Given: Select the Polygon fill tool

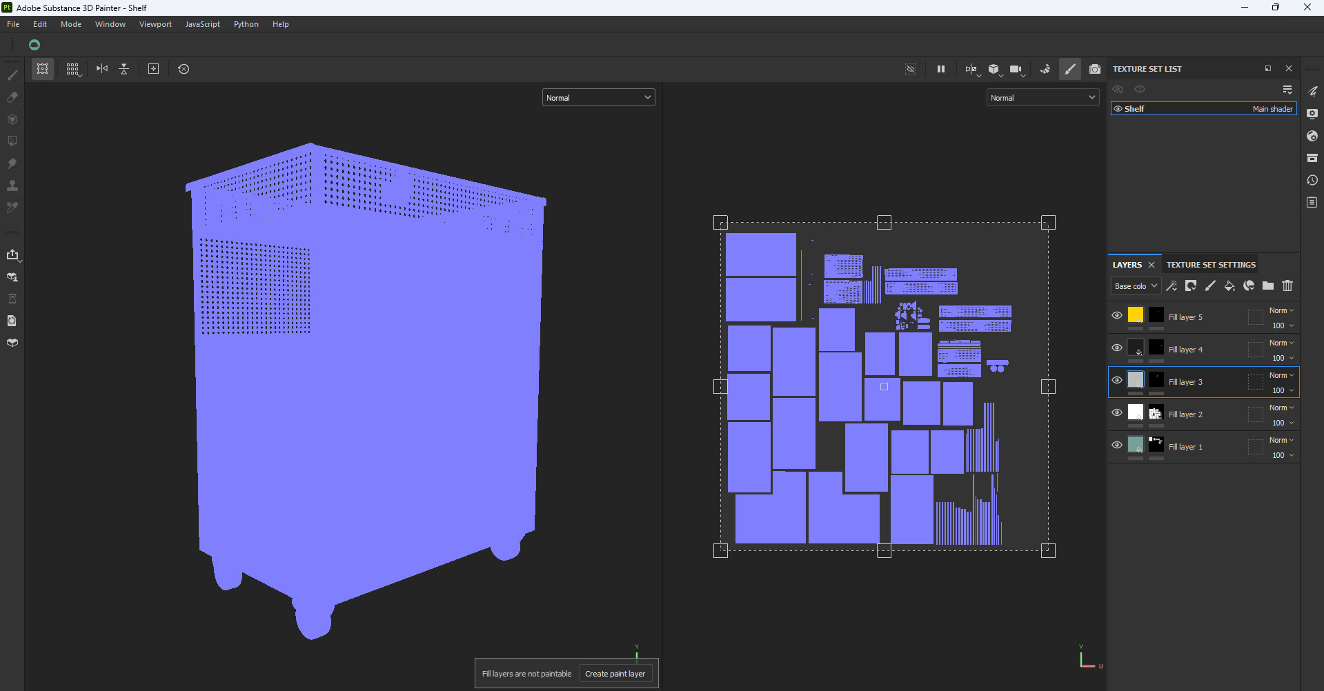Looking at the screenshot, I should pos(12,141).
